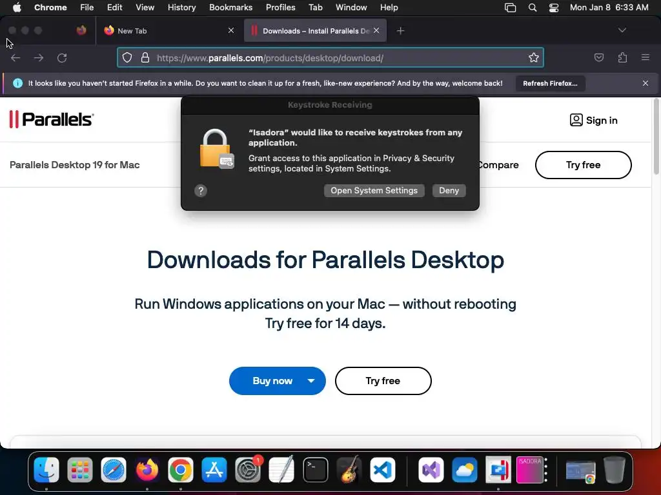This screenshot has width=661, height=495.
Task: Open the Help menu
Action: click(x=389, y=8)
